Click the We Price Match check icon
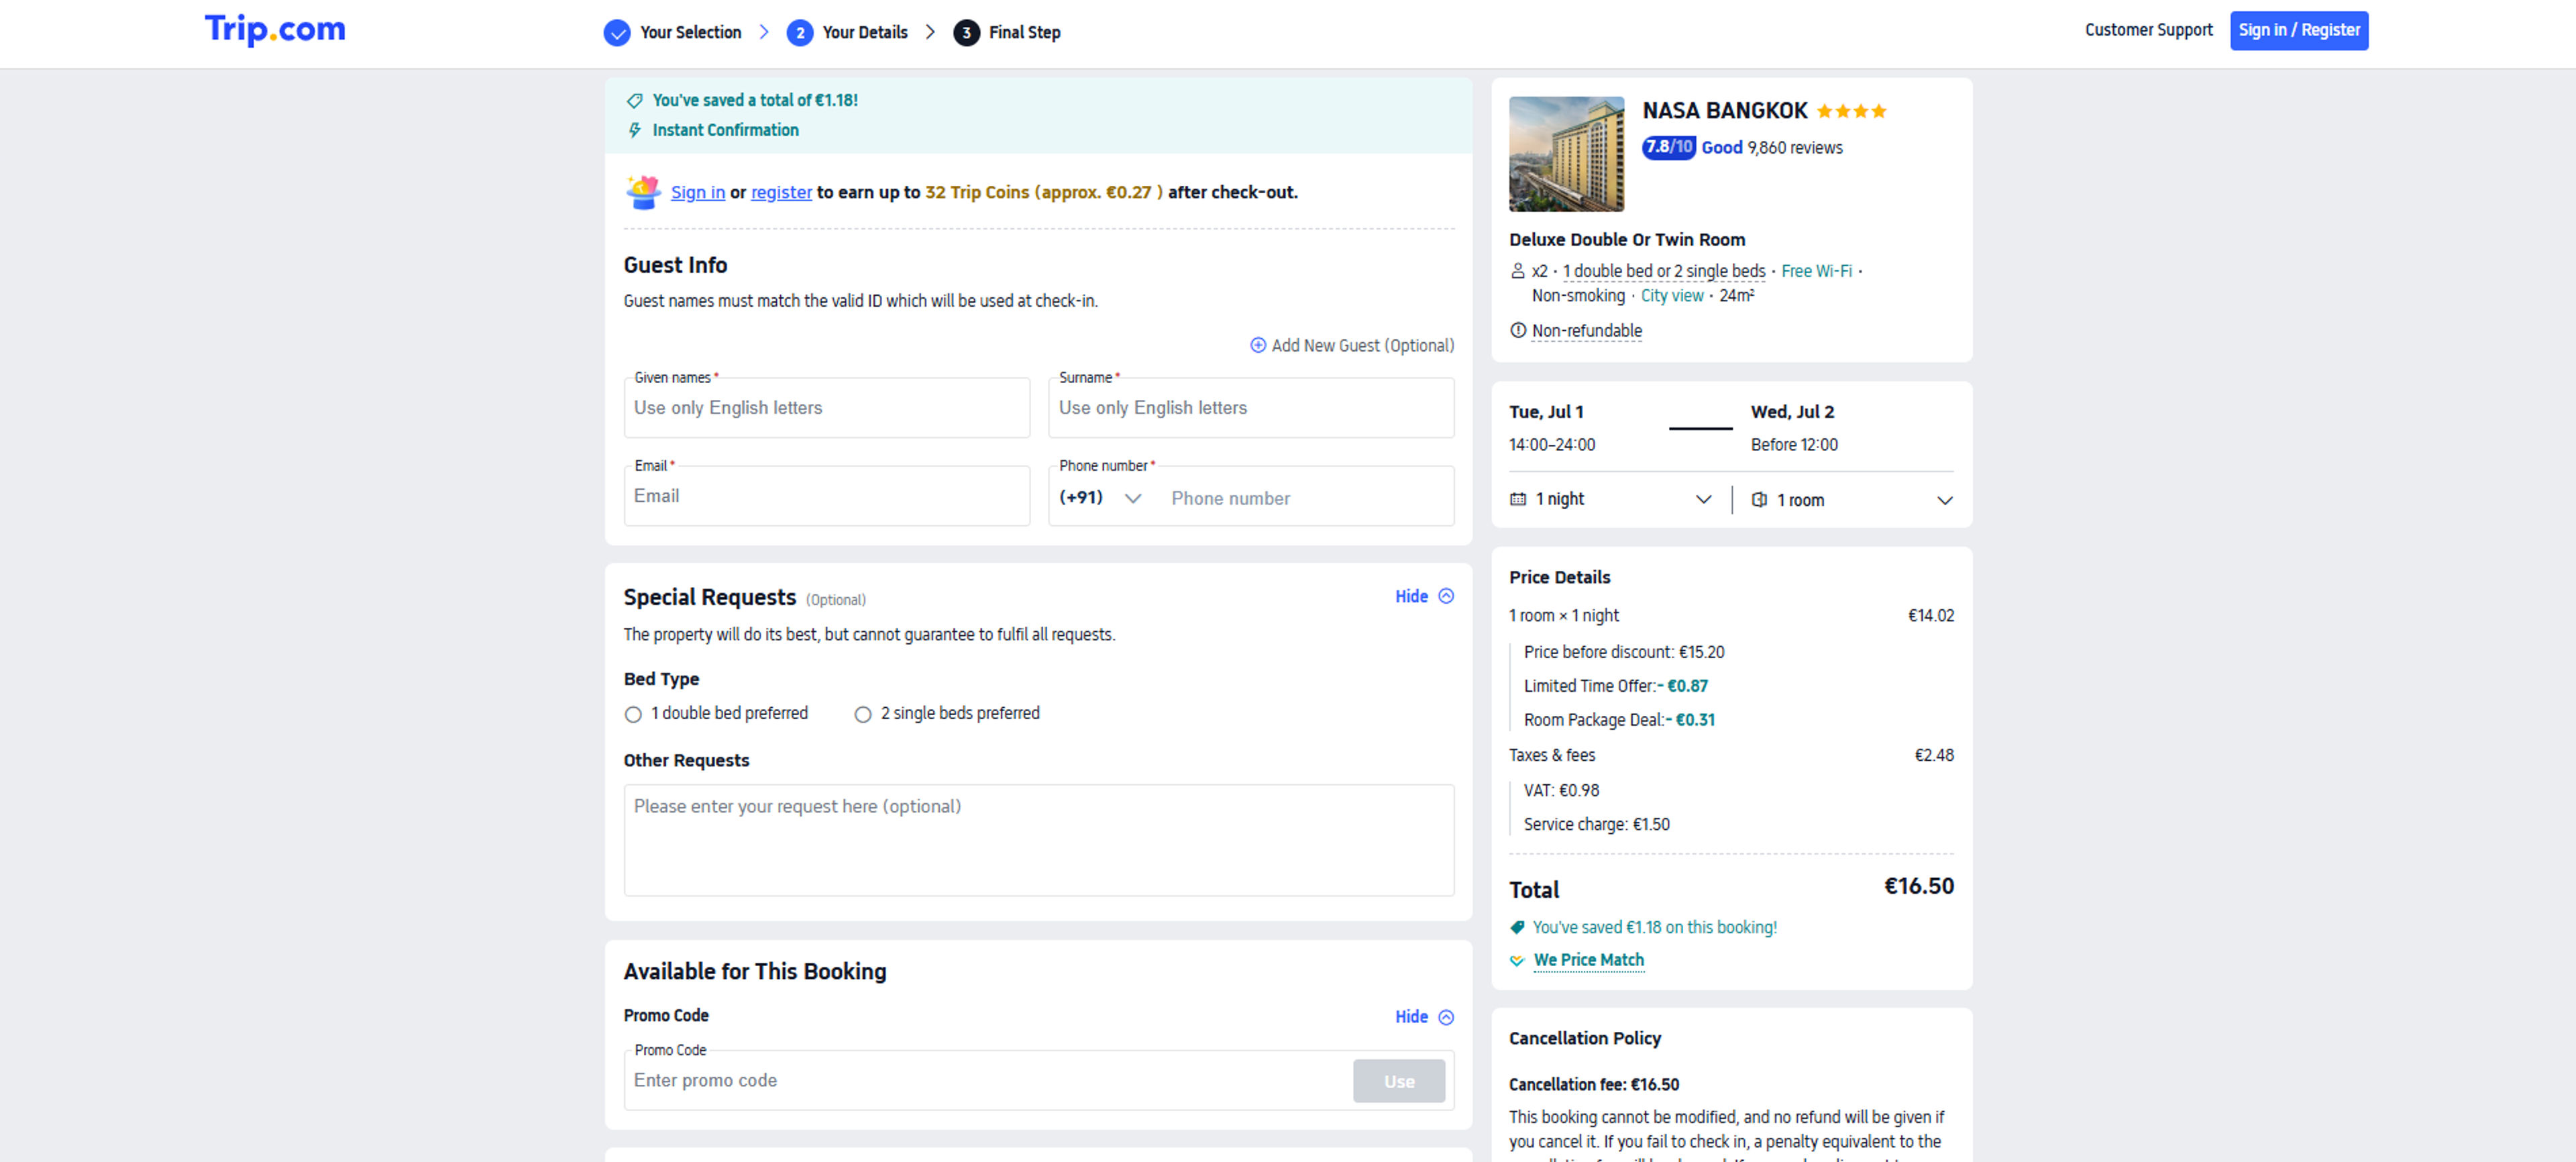The image size is (2576, 1162). tap(1517, 961)
